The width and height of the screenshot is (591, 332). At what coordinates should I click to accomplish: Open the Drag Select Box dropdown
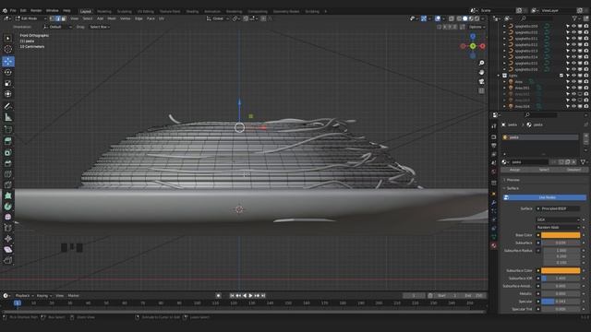pyautogui.click(x=100, y=27)
